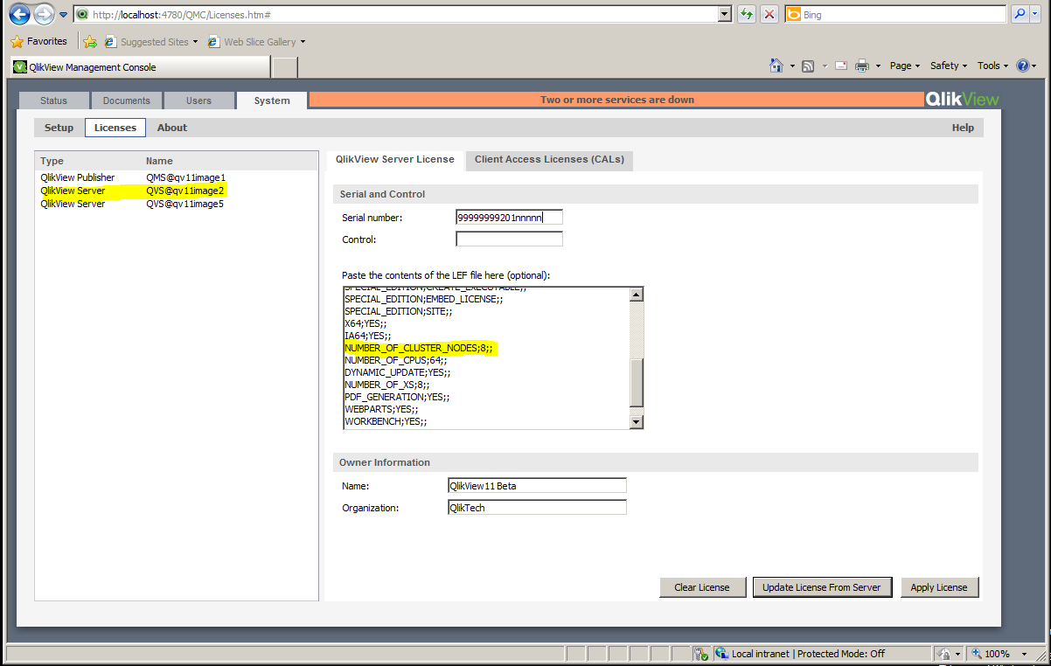Click the red Stop loading icon
Screen dimensions: 1051x666
point(768,14)
